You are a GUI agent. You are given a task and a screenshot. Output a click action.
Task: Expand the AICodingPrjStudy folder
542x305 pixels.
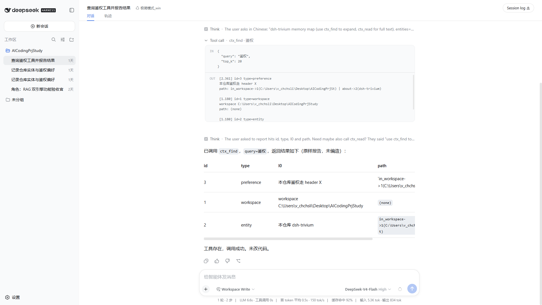tap(40, 51)
